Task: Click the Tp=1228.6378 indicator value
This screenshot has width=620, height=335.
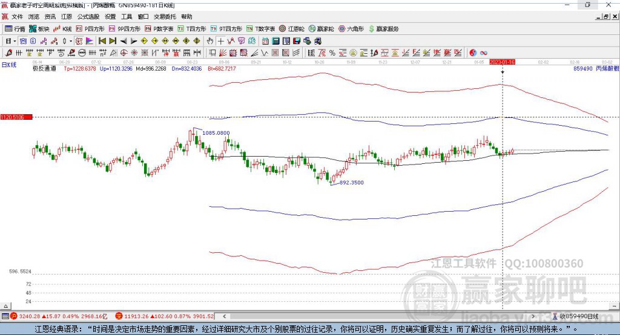Action: pos(80,68)
